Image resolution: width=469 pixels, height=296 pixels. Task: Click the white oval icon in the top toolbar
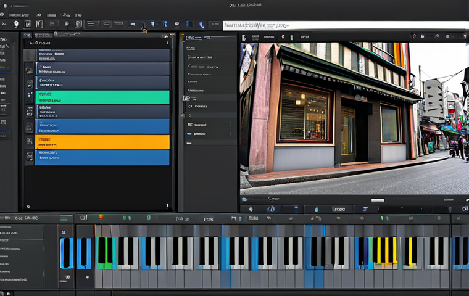pyautogui.click(x=16, y=24)
